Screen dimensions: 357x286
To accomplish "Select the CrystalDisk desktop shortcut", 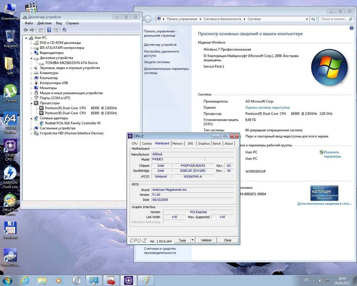I will click(10, 257).
